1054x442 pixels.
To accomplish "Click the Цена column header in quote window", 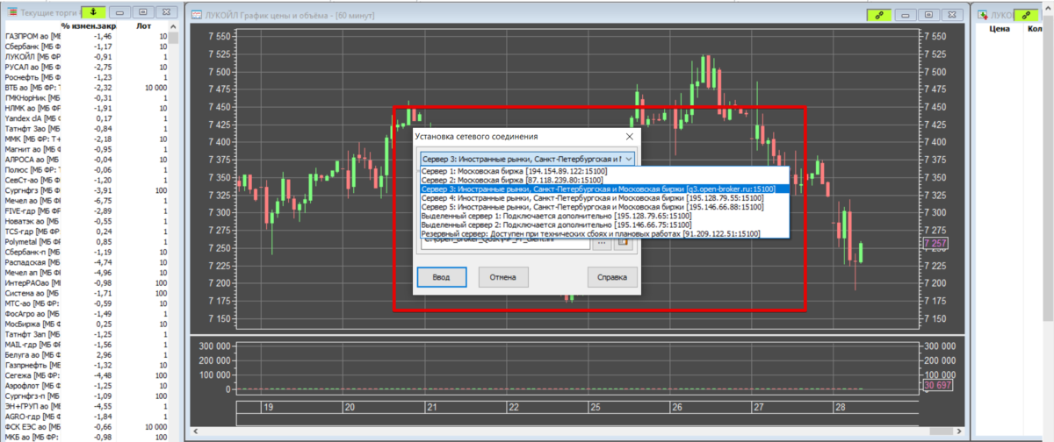I will 999,28.
